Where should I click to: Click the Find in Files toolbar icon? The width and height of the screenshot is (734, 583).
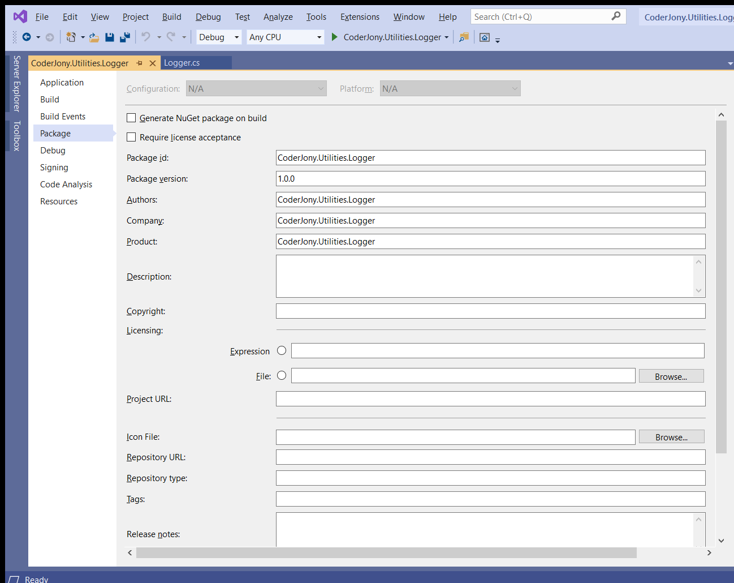464,37
